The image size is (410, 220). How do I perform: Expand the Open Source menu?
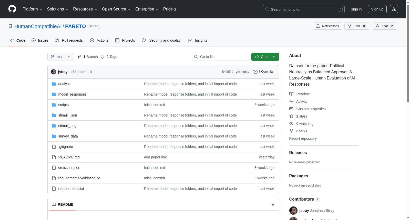click(x=116, y=9)
